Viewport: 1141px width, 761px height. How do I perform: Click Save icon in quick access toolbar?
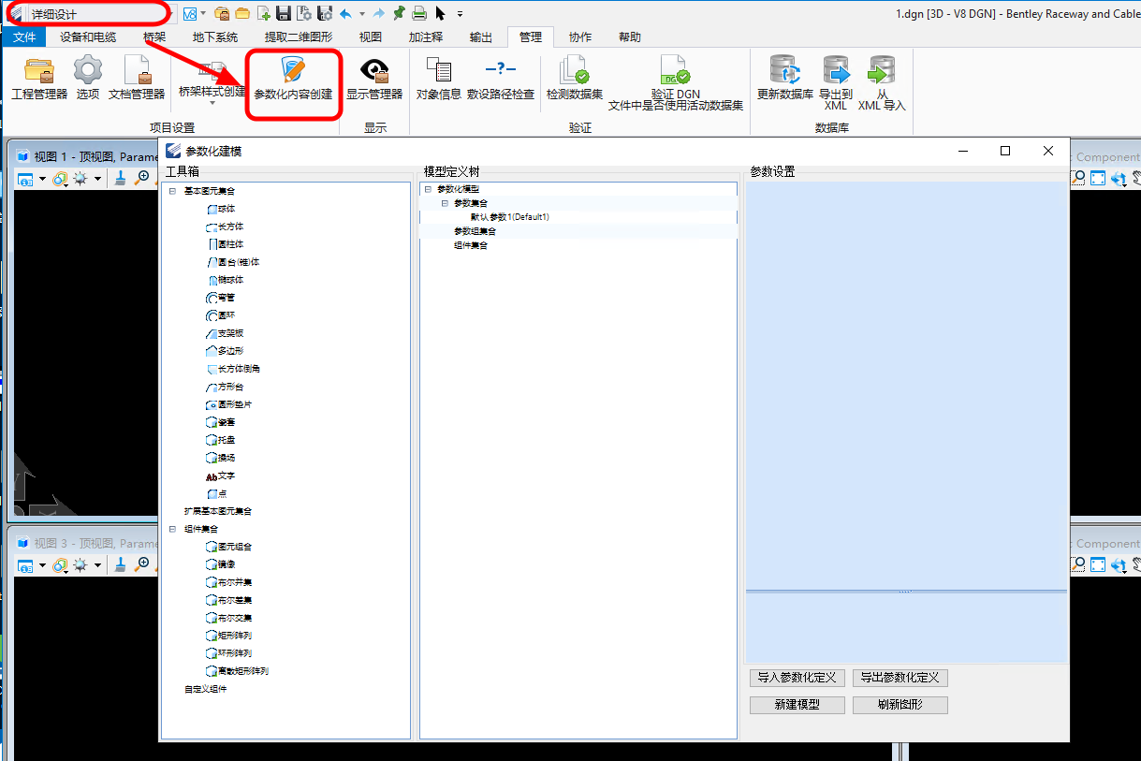[x=284, y=13]
